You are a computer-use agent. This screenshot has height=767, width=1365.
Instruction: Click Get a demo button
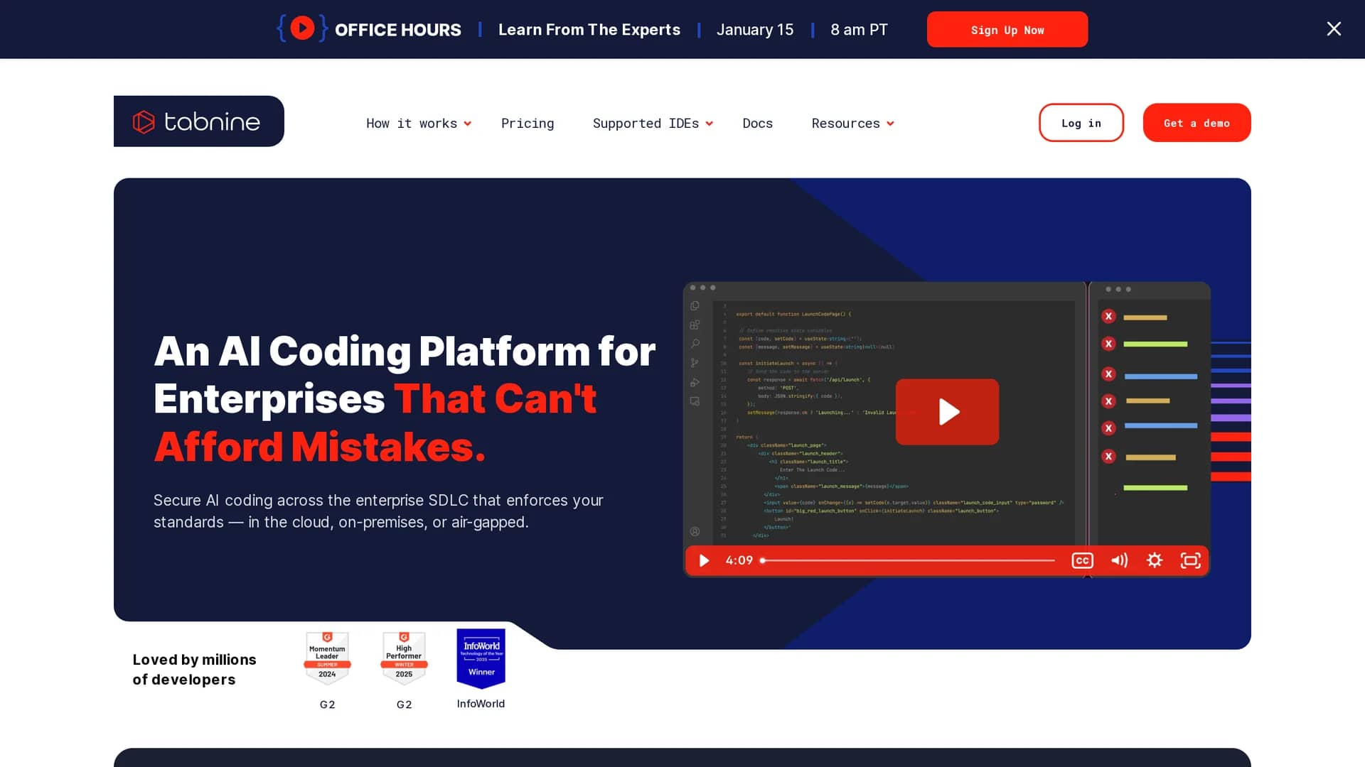pos(1197,123)
